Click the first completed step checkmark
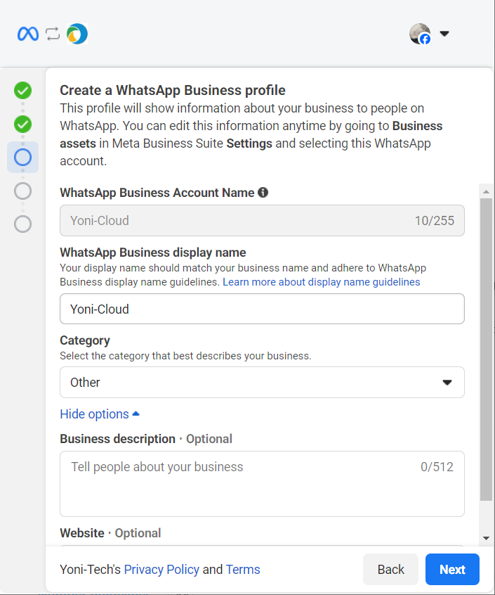Viewport: 495px width, 595px height. click(22, 90)
